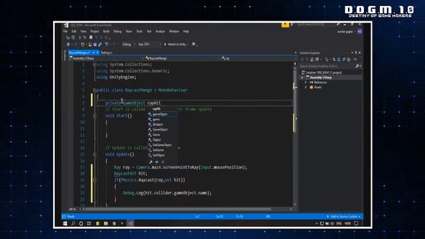Click the Home icon in Solution Explorer

coord(312,60)
